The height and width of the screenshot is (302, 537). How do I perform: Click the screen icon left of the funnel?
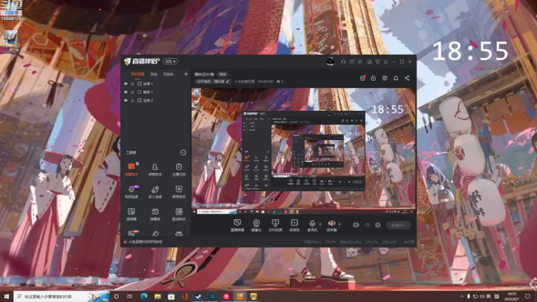coord(369,62)
